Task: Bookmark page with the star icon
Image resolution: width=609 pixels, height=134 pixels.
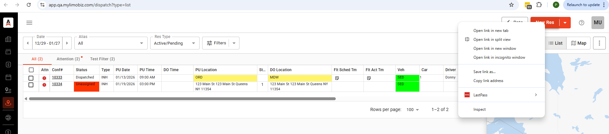Action: 511,5
